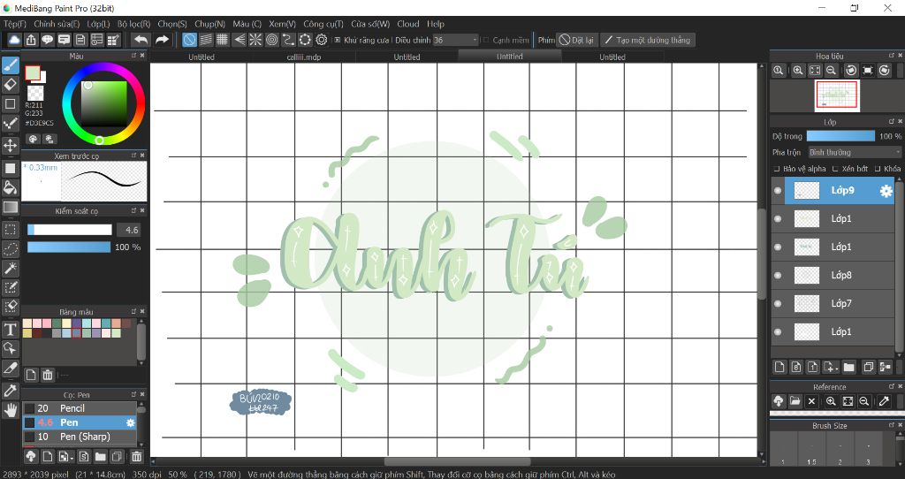Enable the Khóa lock checkbox
Image resolution: width=905 pixels, height=479 pixels.
tap(878, 169)
